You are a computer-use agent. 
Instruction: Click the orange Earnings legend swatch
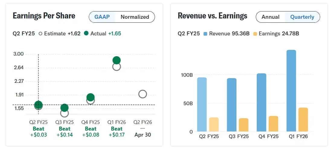(x=255, y=34)
